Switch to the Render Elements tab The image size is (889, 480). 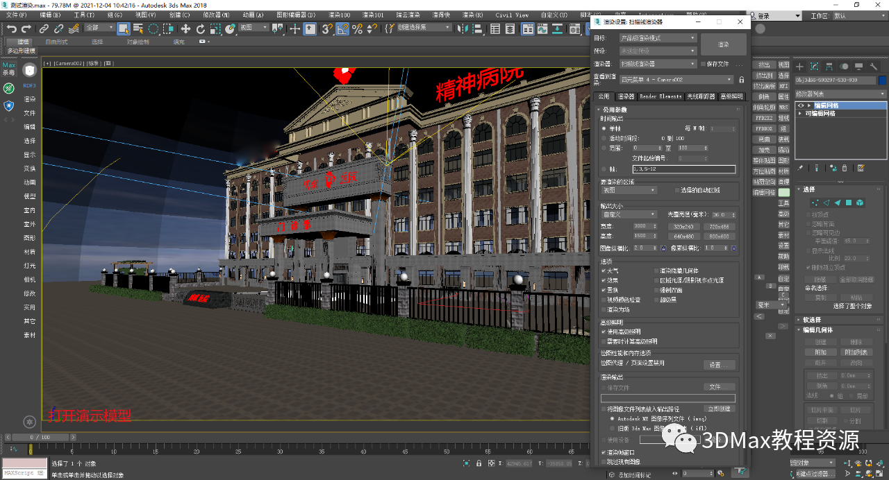tap(660, 96)
